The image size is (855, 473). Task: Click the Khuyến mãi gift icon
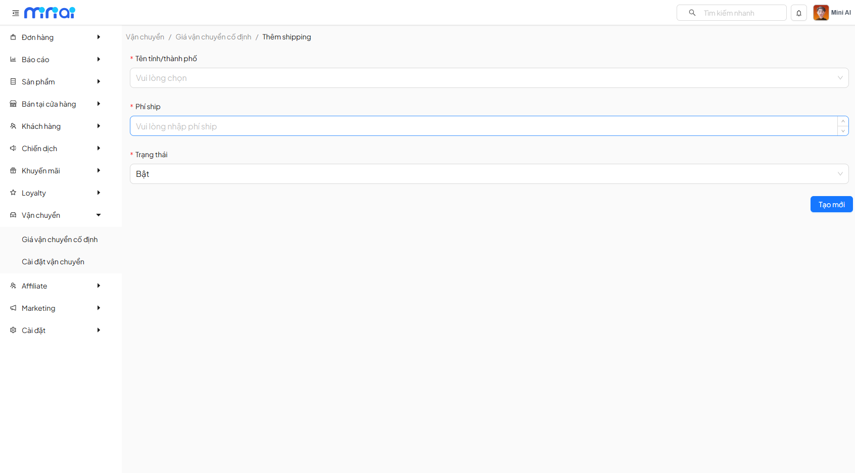point(13,170)
